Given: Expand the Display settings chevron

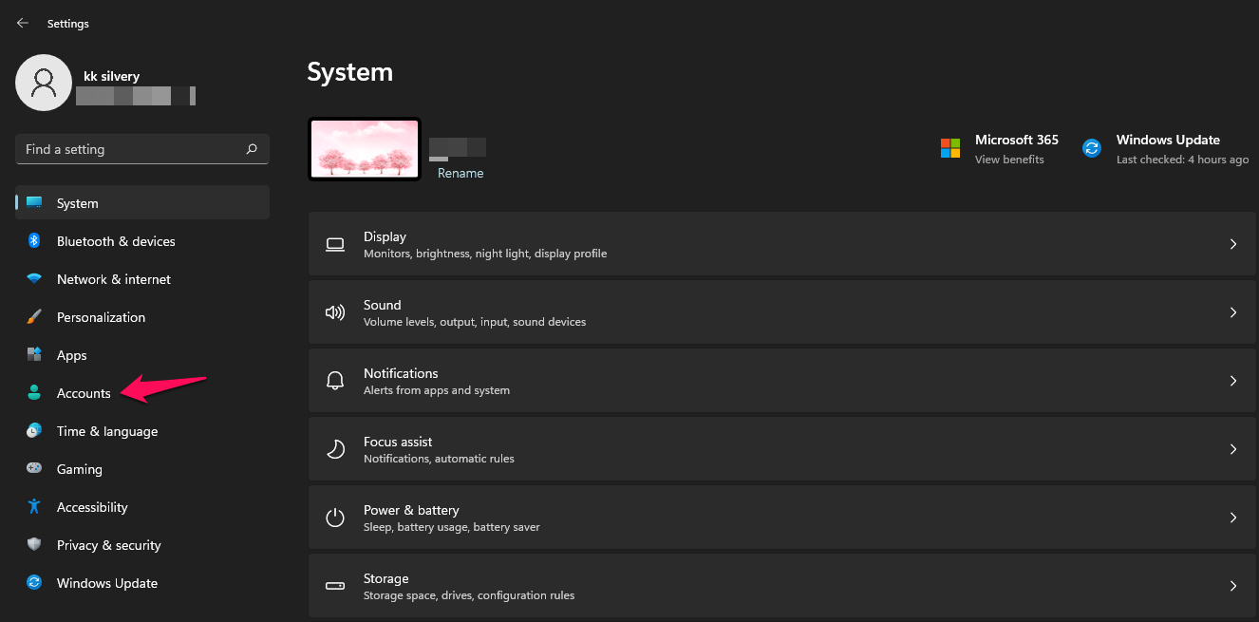Looking at the screenshot, I should (1233, 244).
